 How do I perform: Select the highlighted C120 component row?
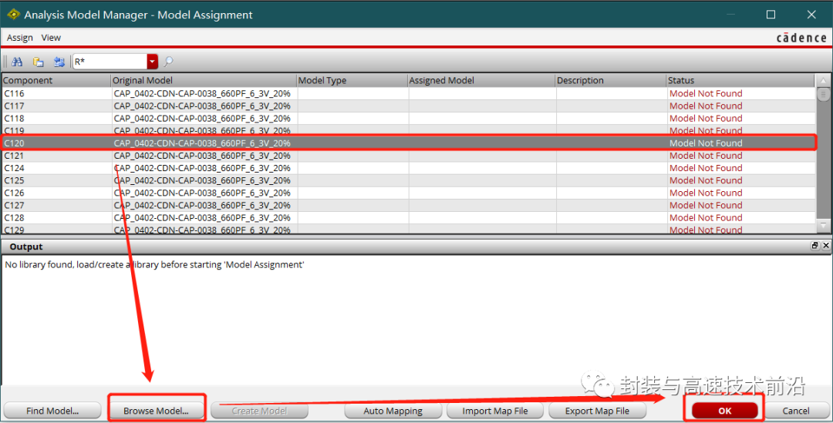click(408, 143)
